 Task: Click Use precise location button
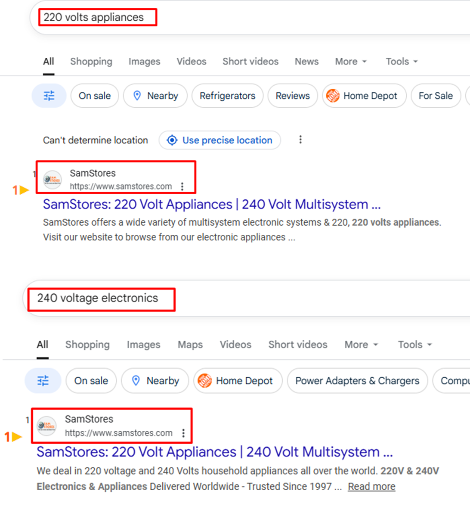click(220, 140)
